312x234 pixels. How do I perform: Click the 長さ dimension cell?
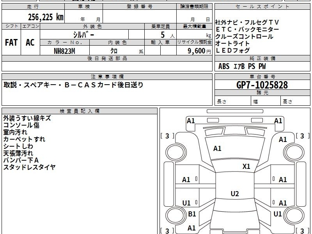[233, 101]
